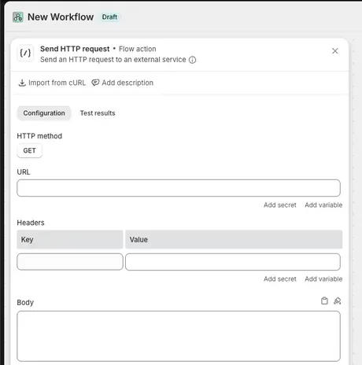This screenshot has height=365, width=362.
Task: Open the GET HTTP method dropdown
Action: pos(29,151)
